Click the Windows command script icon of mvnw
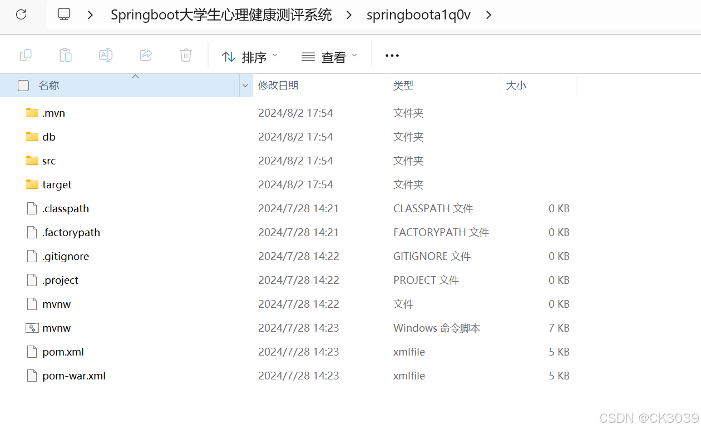The width and height of the screenshot is (701, 430). point(32,328)
